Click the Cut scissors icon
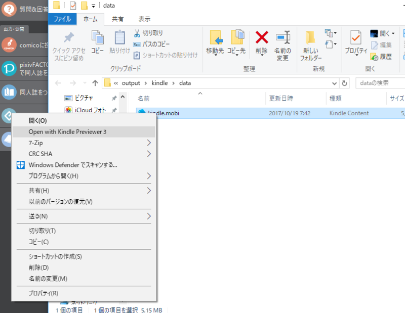 137,33
